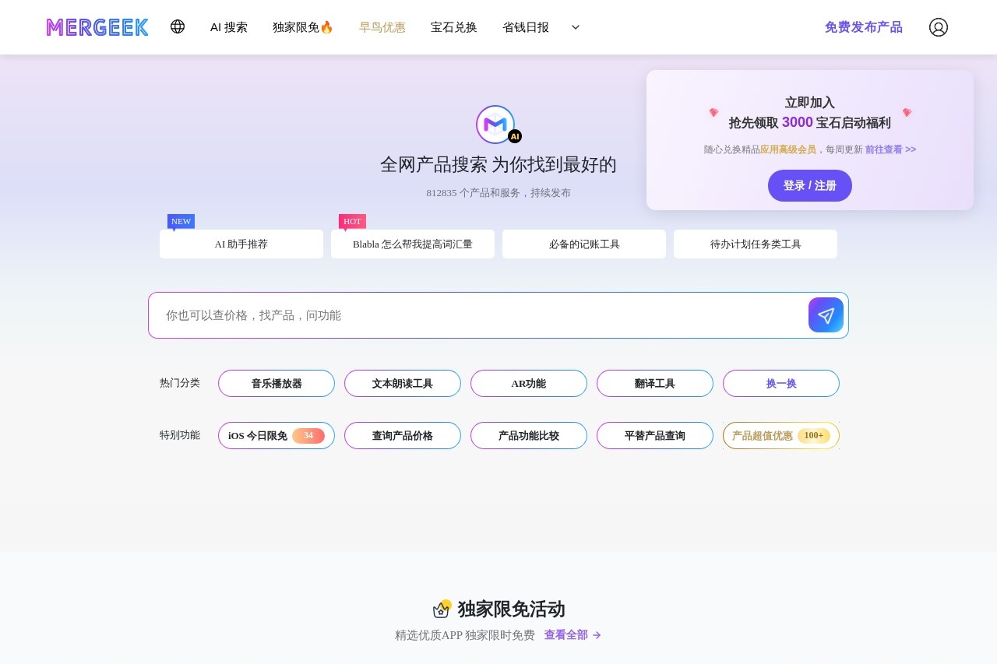
Task: Click the MERGEEK logo
Action: tap(97, 27)
